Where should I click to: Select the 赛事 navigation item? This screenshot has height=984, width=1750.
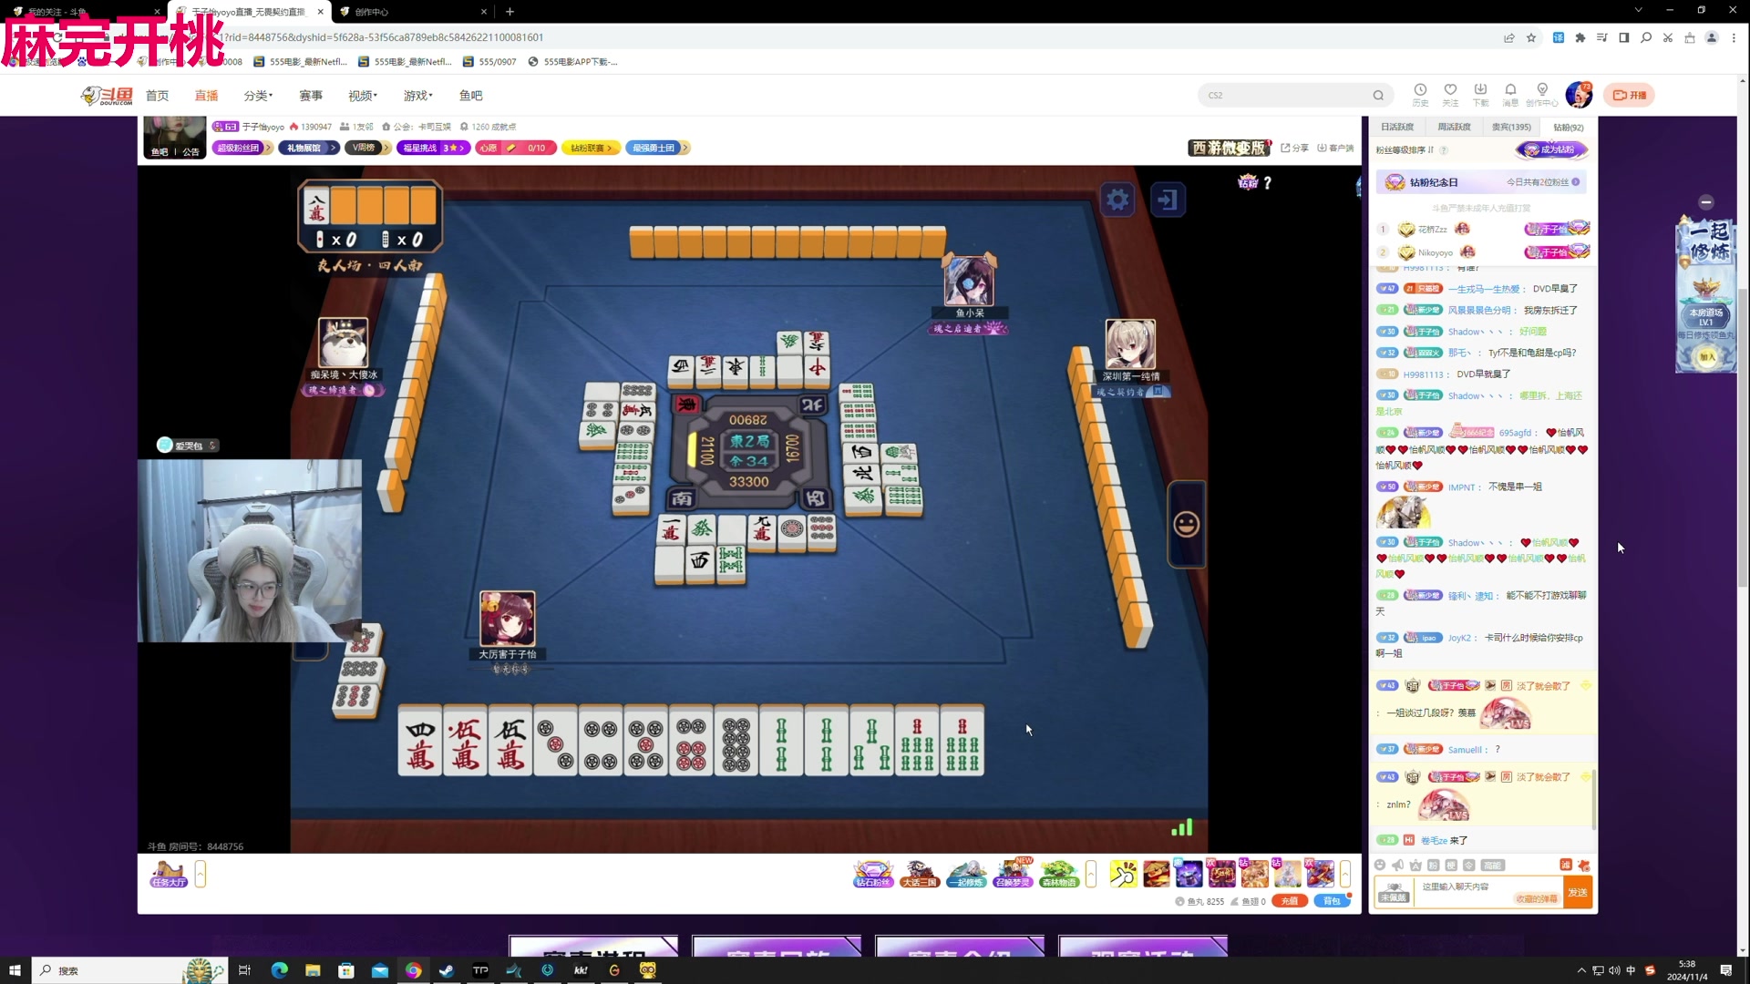(311, 96)
